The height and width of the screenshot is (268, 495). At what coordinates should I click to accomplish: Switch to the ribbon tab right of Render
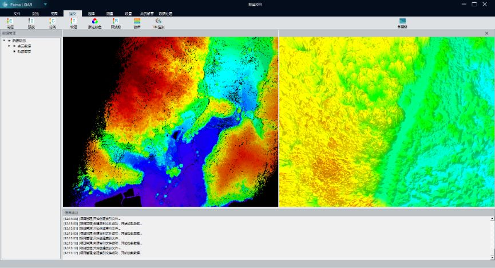pyautogui.click(x=91, y=13)
